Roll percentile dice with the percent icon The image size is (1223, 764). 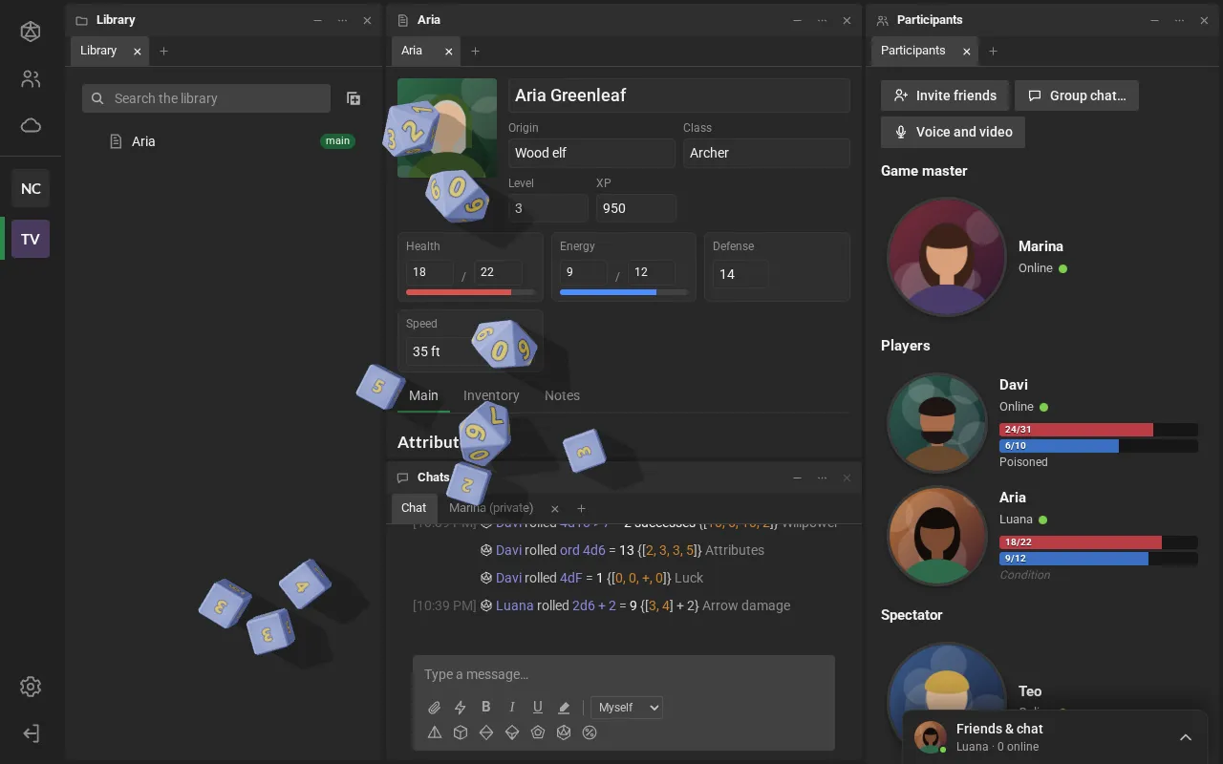coord(590,732)
